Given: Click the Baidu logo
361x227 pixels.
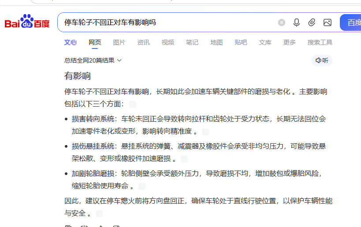Looking at the screenshot, I should pyautogui.click(x=27, y=22).
